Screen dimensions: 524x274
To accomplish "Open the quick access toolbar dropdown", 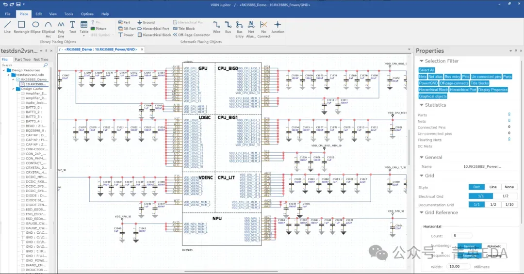I will (24, 4).
